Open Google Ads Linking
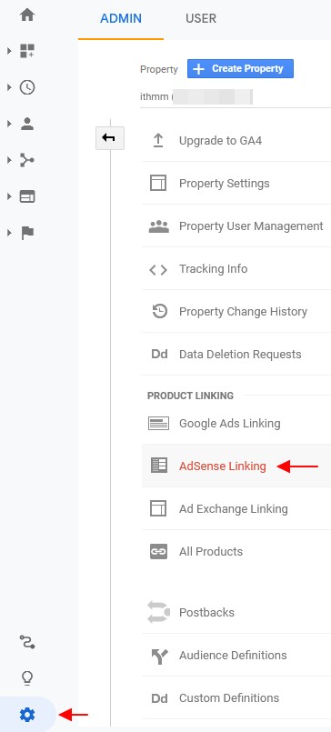The image size is (331, 732). click(230, 424)
